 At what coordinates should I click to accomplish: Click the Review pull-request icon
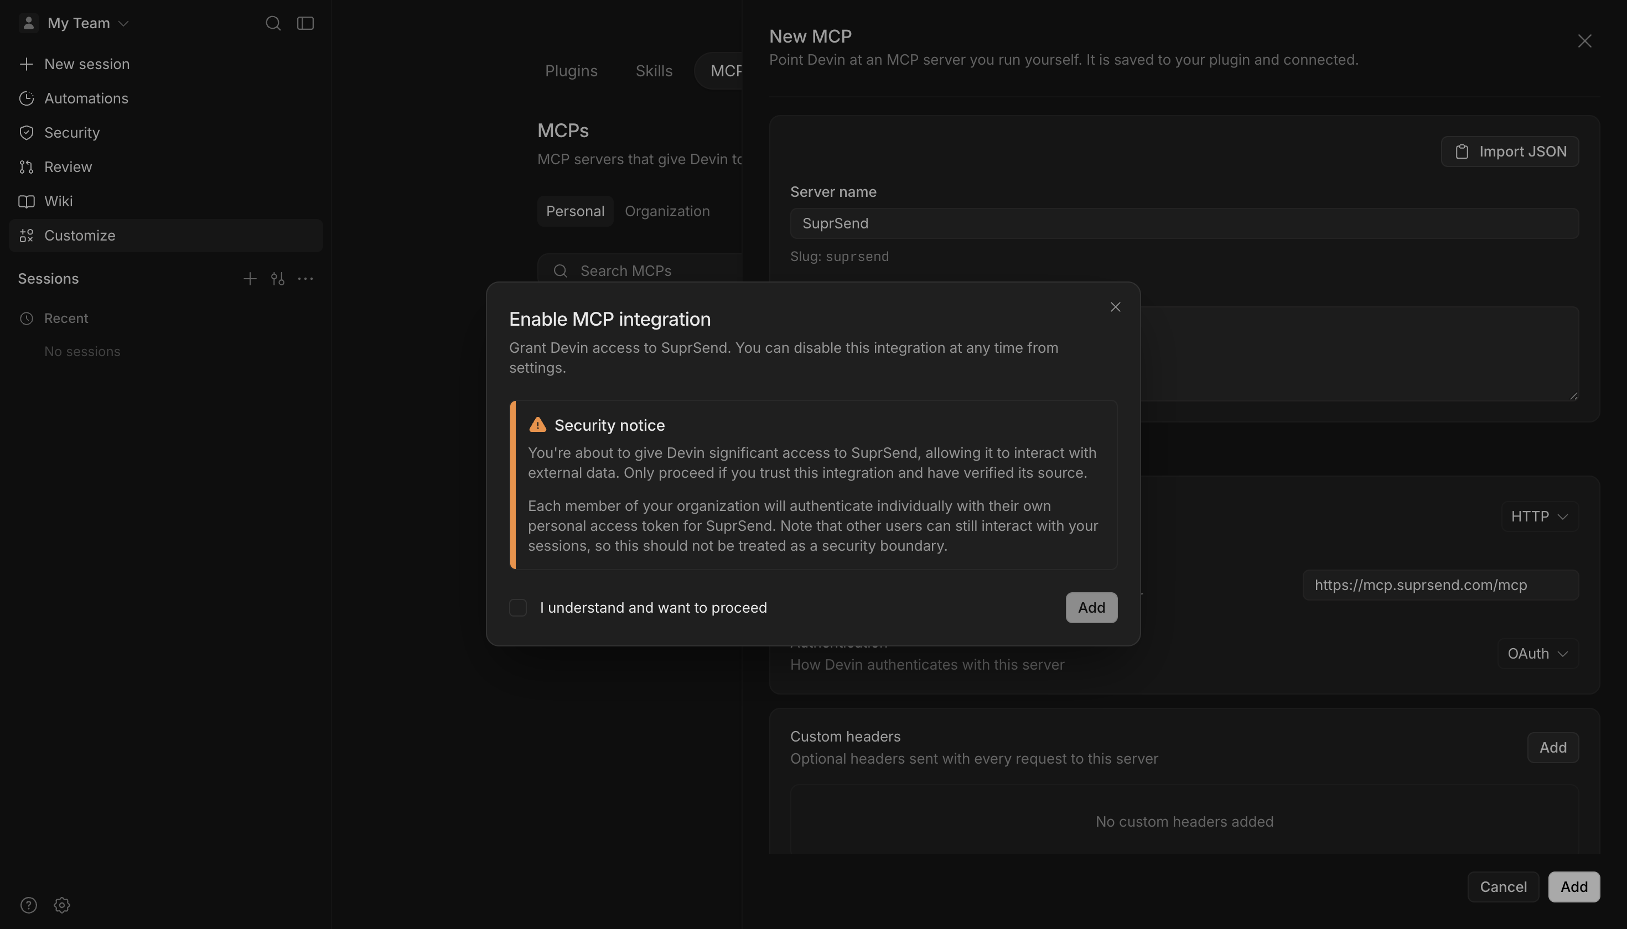point(26,167)
